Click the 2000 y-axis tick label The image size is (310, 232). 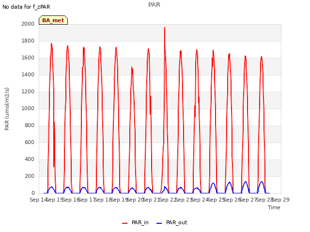(x=28, y=24)
